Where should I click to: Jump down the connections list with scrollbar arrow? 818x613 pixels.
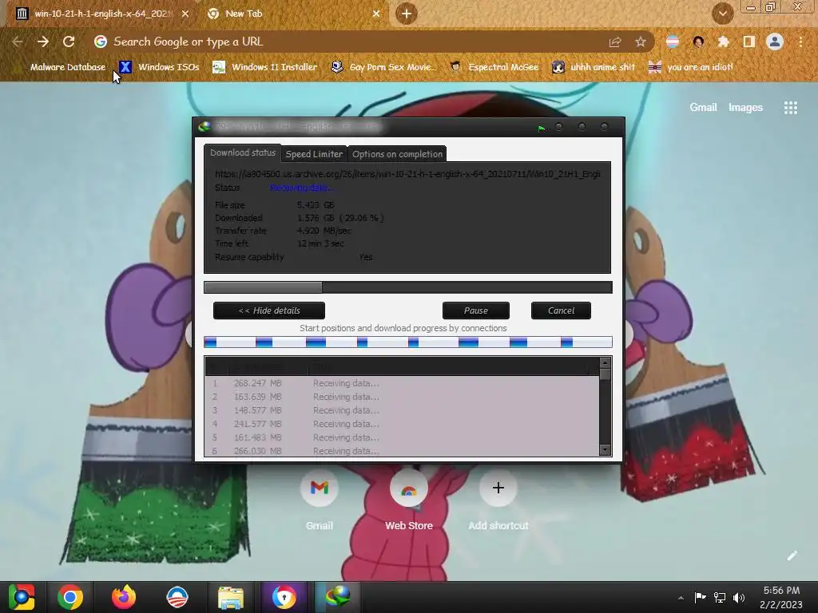pos(606,449)
